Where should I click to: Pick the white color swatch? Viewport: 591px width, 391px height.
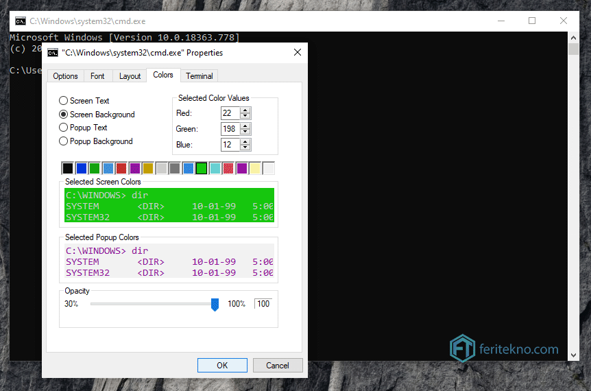(269, 168)
